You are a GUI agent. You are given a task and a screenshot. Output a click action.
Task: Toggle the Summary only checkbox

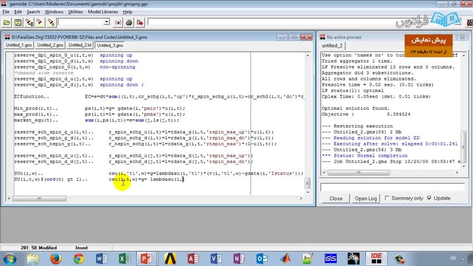pyautogui.click(x=387, y=198)
